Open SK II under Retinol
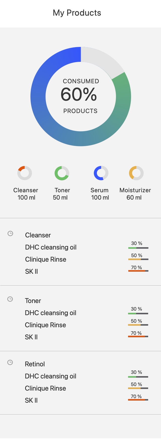This screenshot has height=439, width=161. (x=31, y=400)
